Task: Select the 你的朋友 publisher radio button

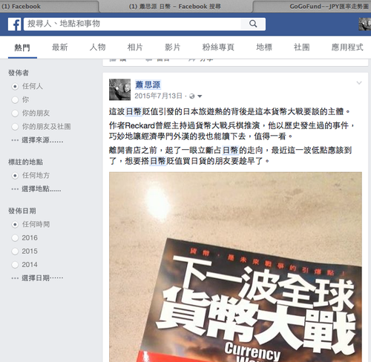Action: (15, 113)
